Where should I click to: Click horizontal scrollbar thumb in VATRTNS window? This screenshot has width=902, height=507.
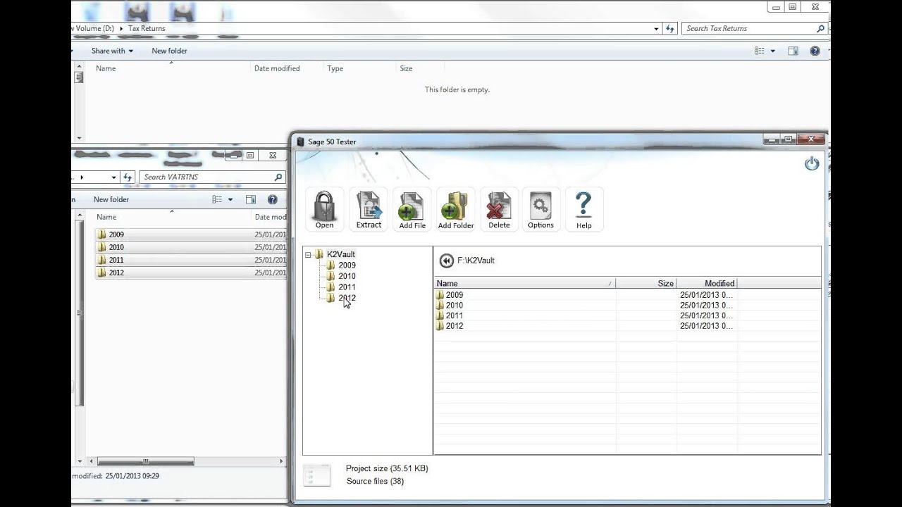[x=146, y=461]
